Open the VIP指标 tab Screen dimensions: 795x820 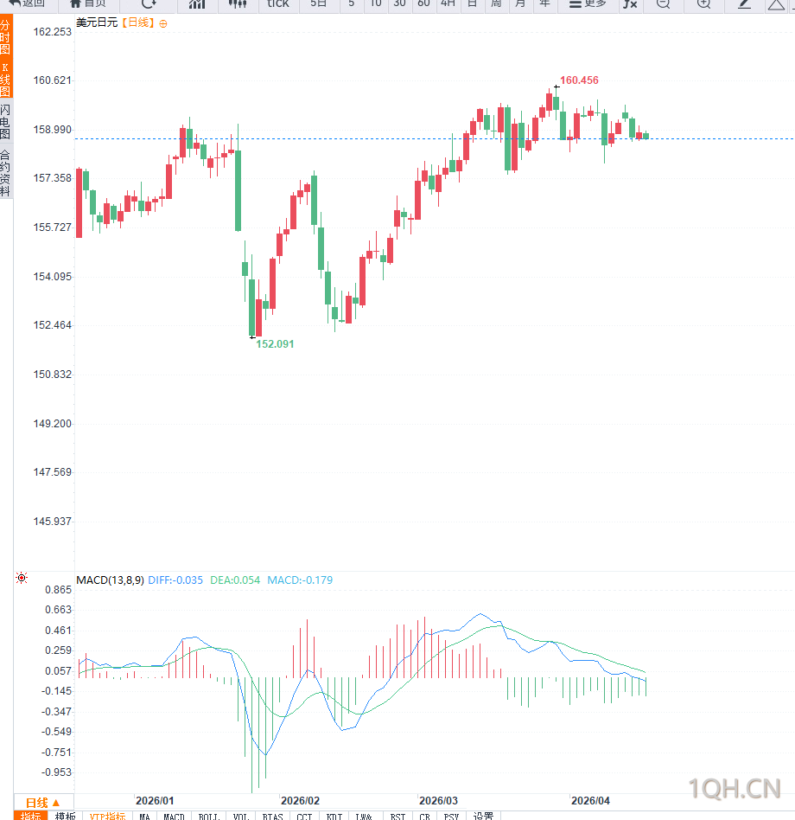coord(108,816)
